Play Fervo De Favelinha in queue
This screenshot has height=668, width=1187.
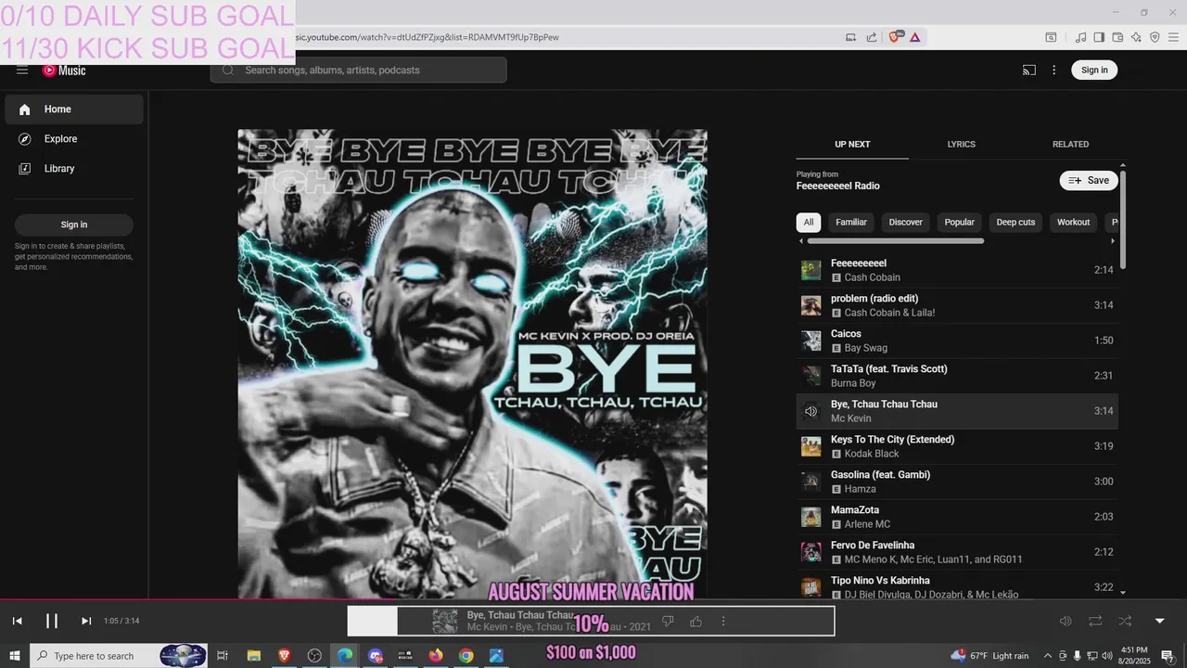tap(957, 552)
